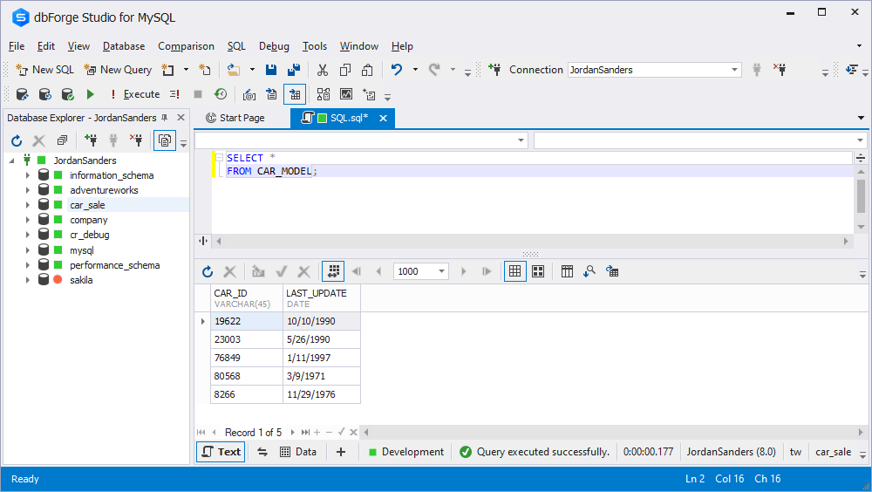This screenshot has width=872, height=492.
Task: Expand the adventureworks database node
Action: click(27, 190)
